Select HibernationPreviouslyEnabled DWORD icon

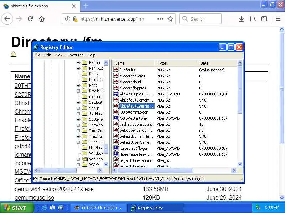pos(116,154)
